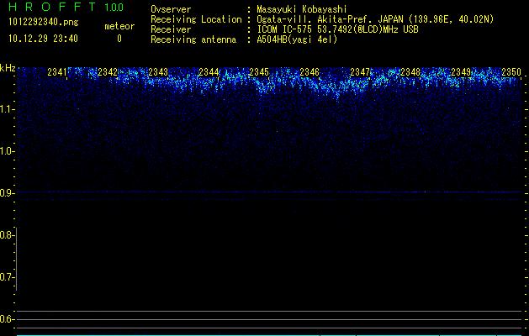The image size is (529, 336).
Task: Click the timestamp 10.12.29 23:40
Action: tap(43, 39)
